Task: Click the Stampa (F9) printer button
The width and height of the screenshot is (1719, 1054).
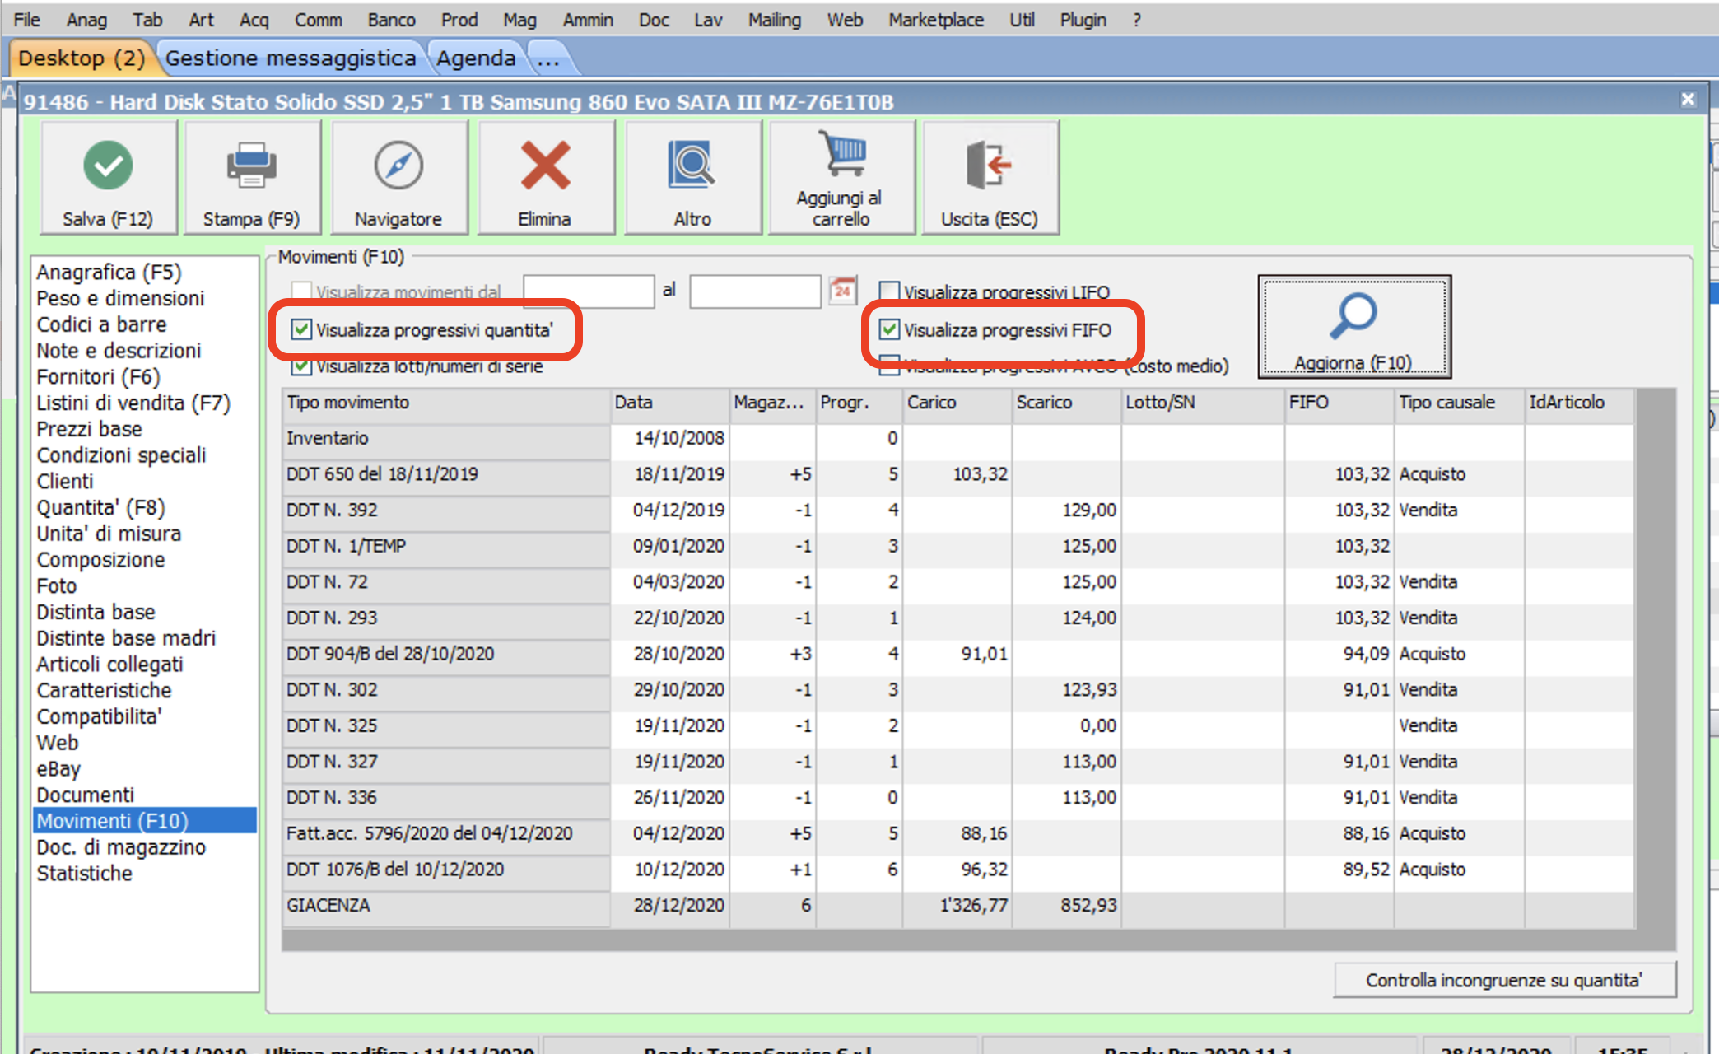Action: click(x=251, y=178)
